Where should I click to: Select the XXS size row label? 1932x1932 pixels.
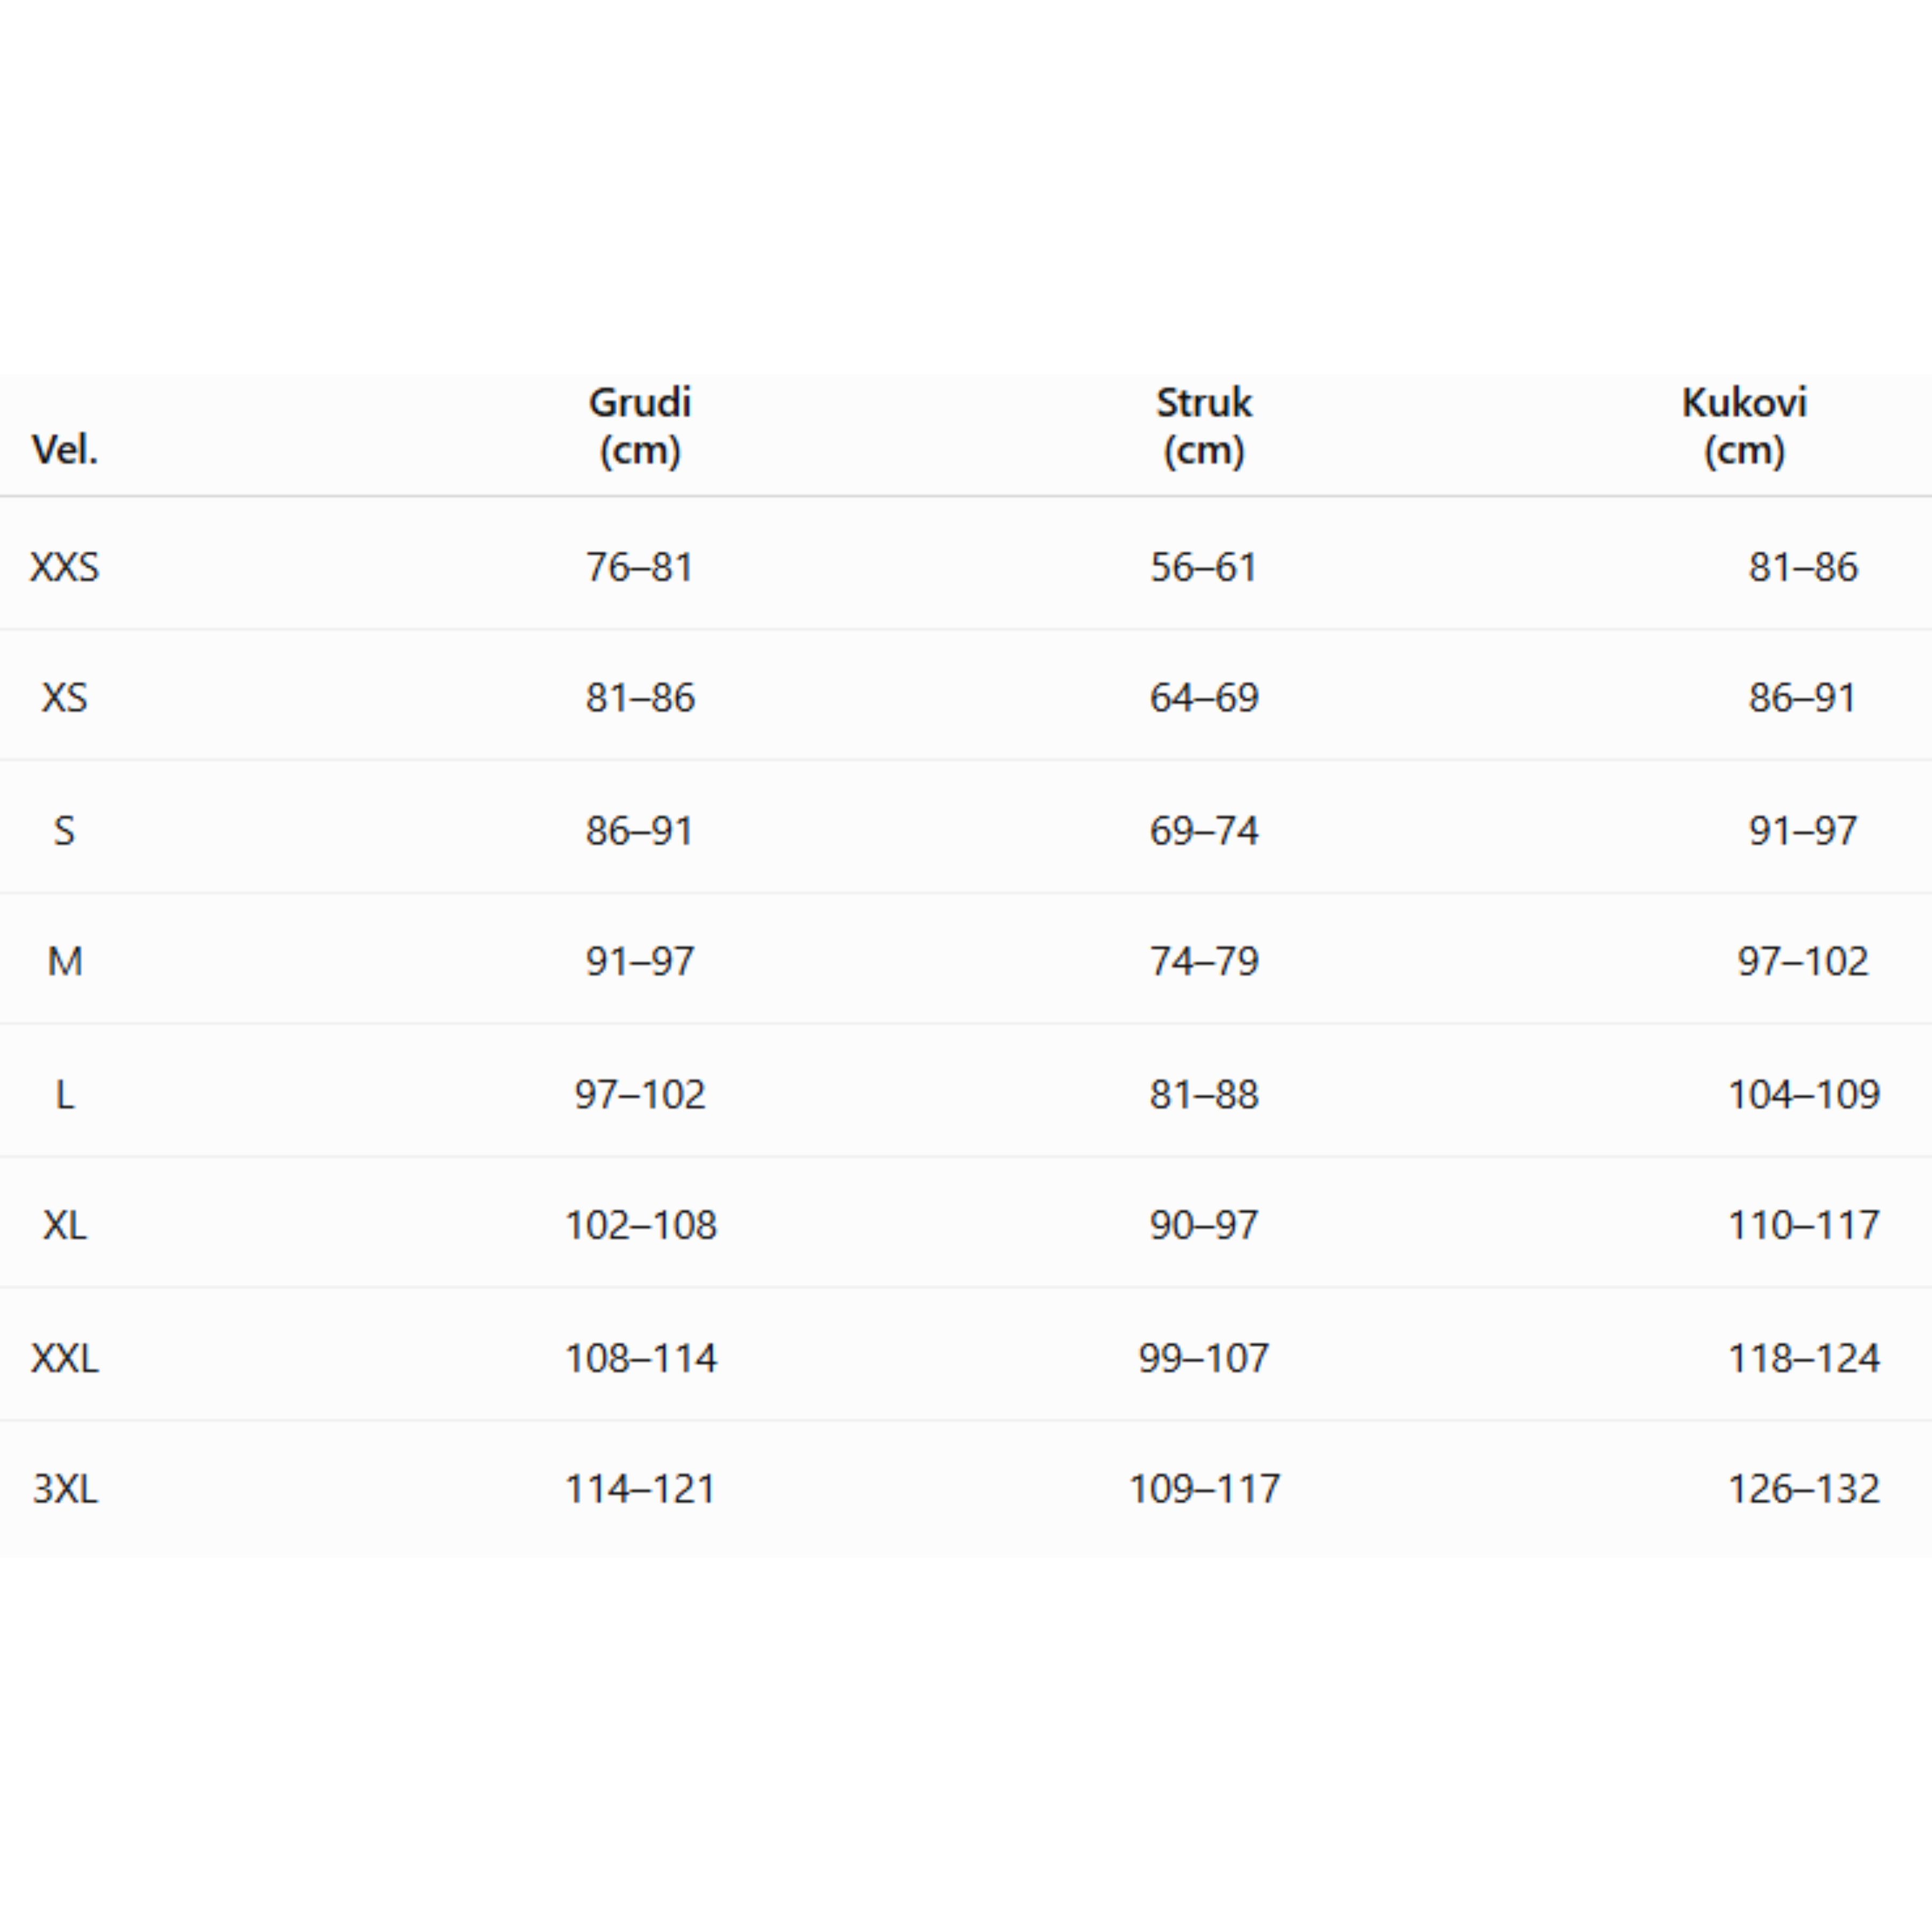pyautogui.click(x=65, y=567)
